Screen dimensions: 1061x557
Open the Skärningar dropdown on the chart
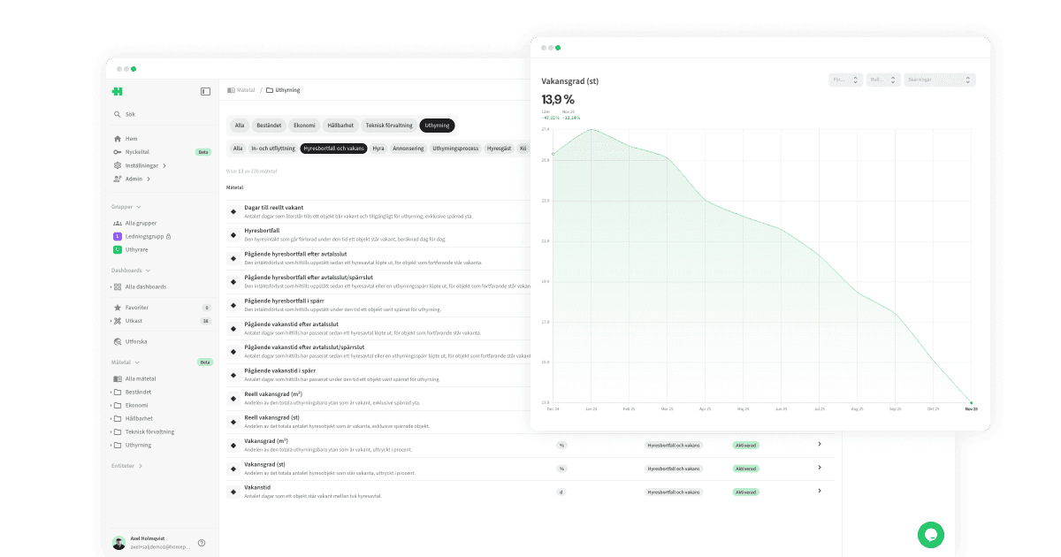tap(940, 79)
